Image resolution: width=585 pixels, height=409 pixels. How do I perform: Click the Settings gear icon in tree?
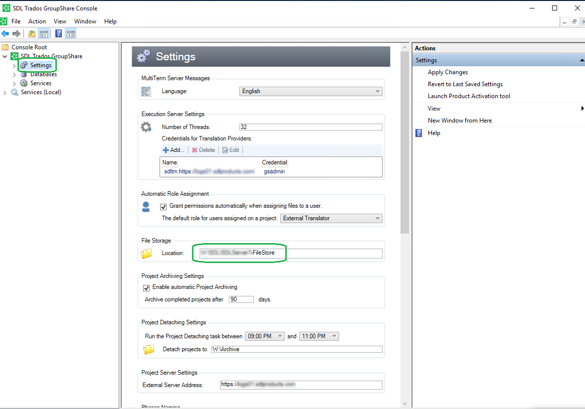point(24,65)
